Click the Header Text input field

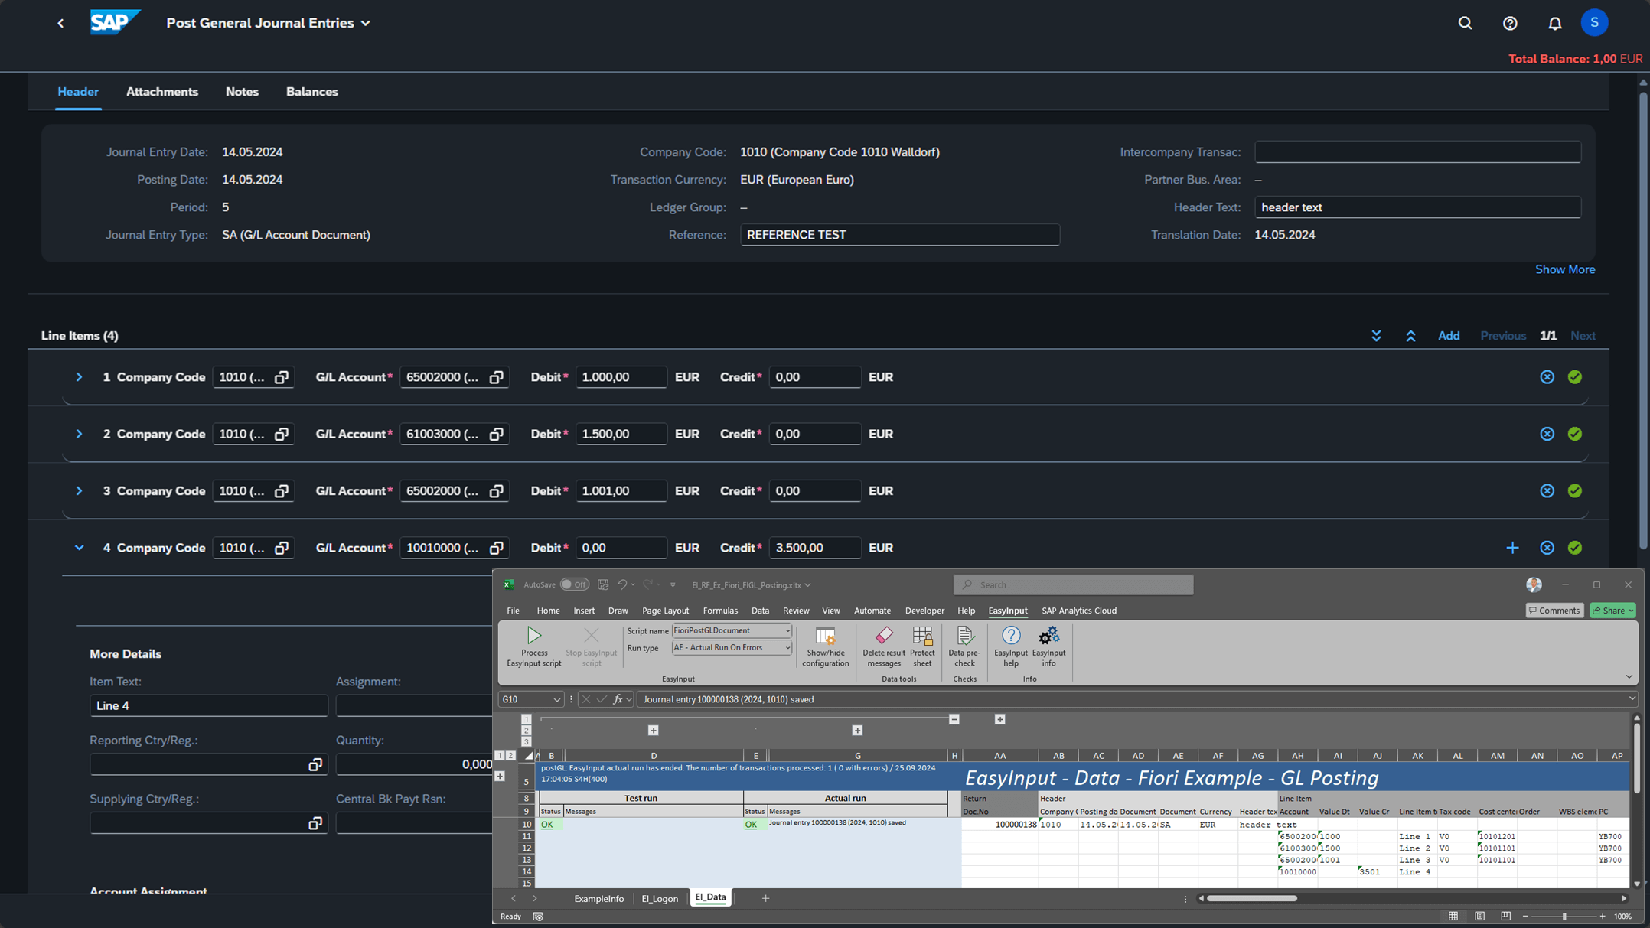pos(1417,207)
